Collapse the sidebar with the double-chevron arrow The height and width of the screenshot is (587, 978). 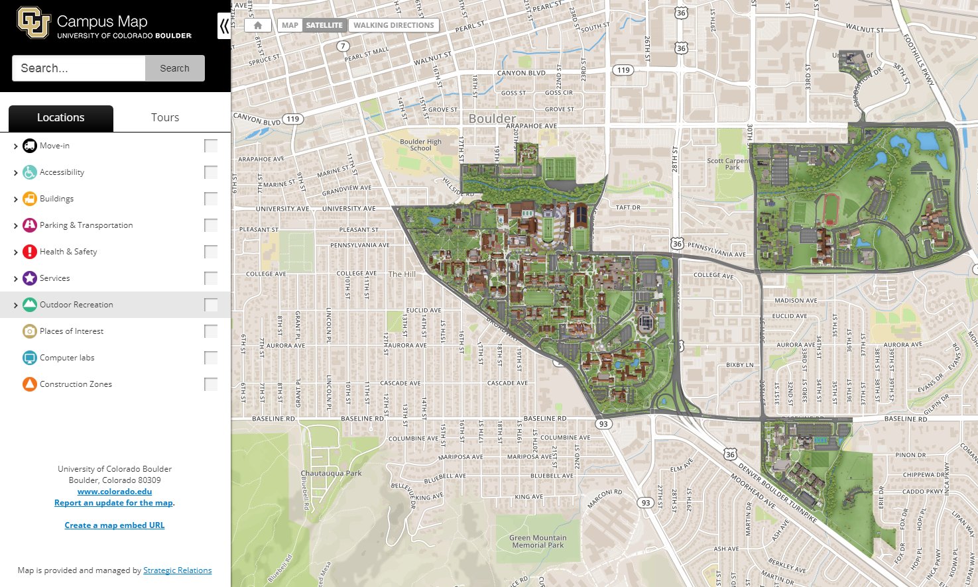[223, 25]
